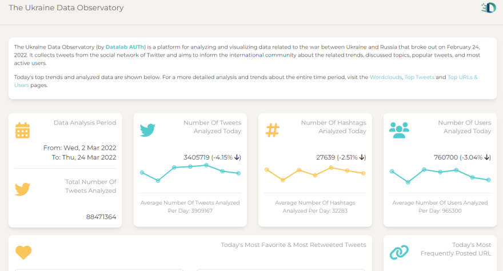Click the teal Twitter bird icon
Image resolution: width=503 pixels, height=271 pixels.
tap(147, 130)
